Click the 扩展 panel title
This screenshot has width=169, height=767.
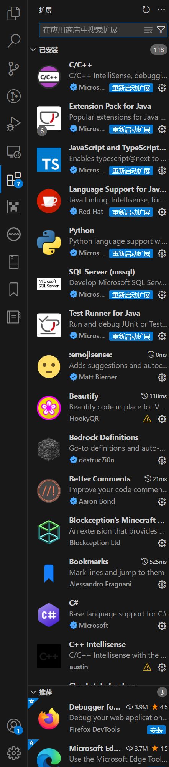(46, 10)
